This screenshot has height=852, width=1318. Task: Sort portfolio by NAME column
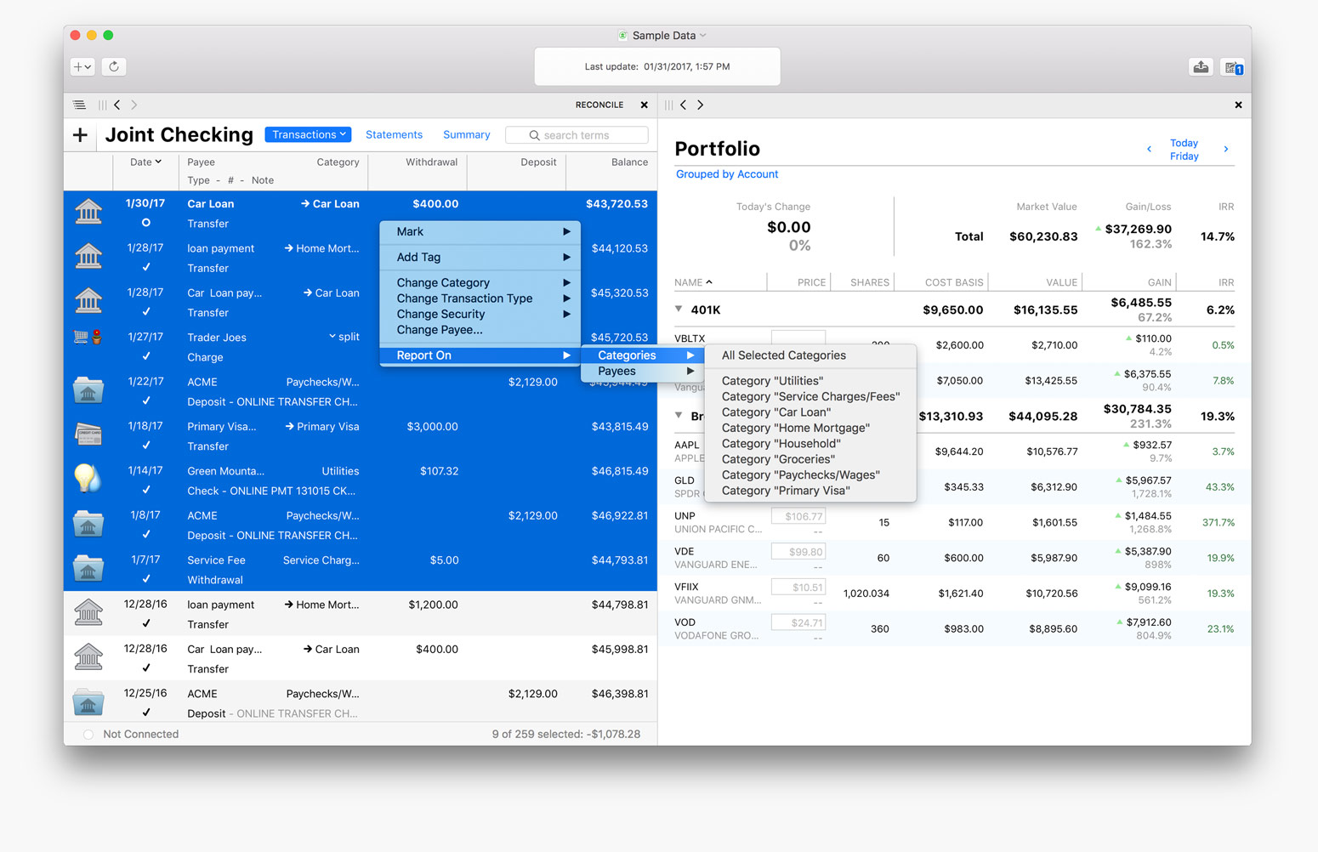[693, 282]
